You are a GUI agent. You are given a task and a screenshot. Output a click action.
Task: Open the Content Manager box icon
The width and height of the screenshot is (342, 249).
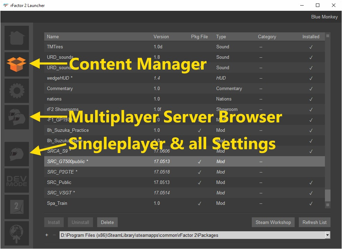click(x=17, y=64)
